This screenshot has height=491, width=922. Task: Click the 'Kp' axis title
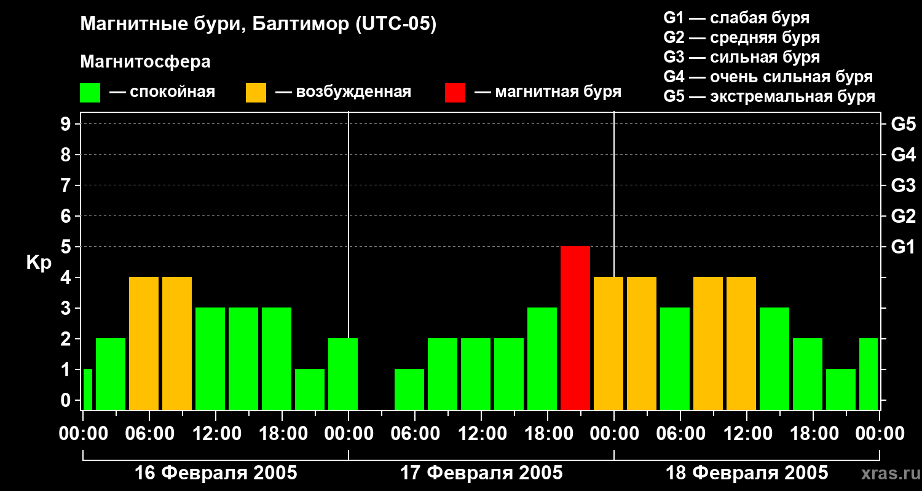coord(39,263)
